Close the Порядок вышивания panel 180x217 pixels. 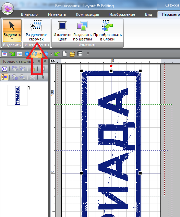pos(45,61)
